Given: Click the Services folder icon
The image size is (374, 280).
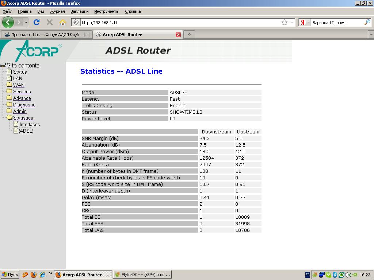Looking at the screenshot, I should (9, 91).
